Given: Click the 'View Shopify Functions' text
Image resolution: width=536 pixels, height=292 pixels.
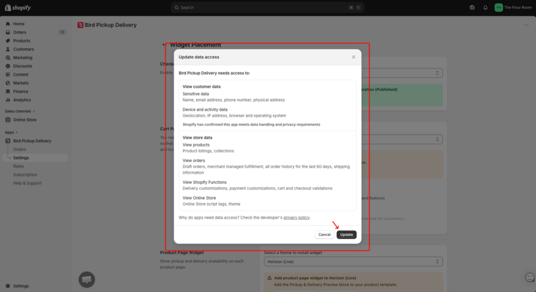Looking at the screenshot, I should coord(204,182).
